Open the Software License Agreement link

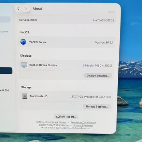tap(51, 122)
